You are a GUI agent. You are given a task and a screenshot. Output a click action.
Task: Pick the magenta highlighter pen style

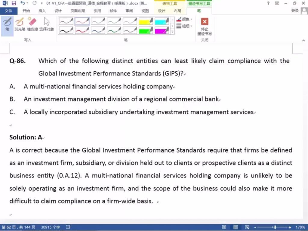[162, 30]
